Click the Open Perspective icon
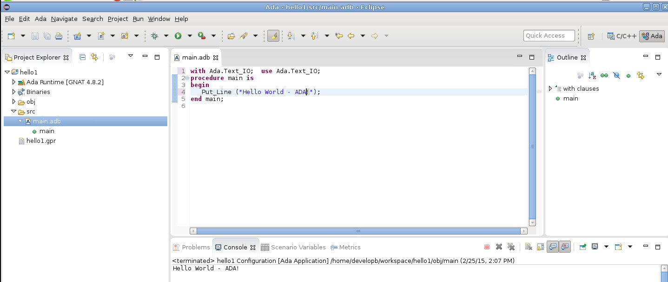The image size is (668, 282). 591,36
